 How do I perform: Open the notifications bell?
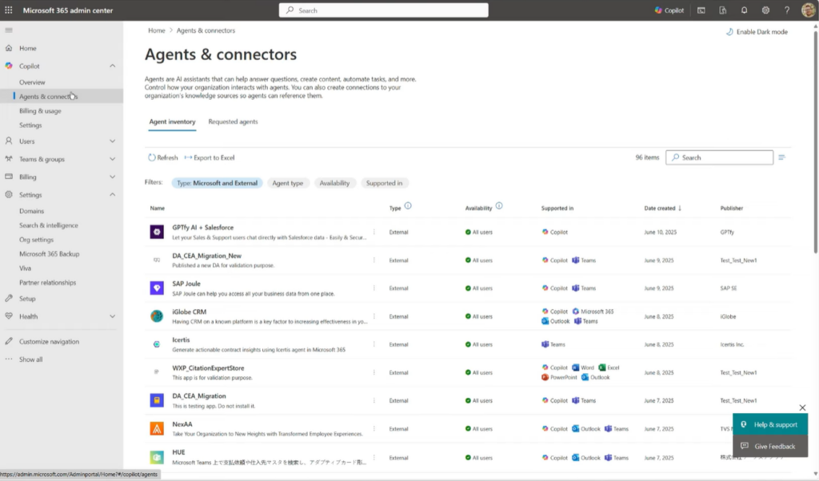[x=744, y=10]
